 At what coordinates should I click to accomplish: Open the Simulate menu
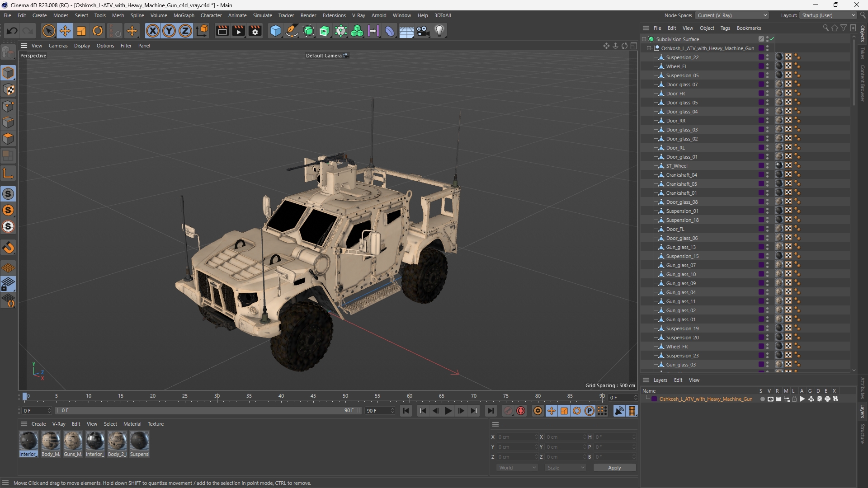[262, 15]
